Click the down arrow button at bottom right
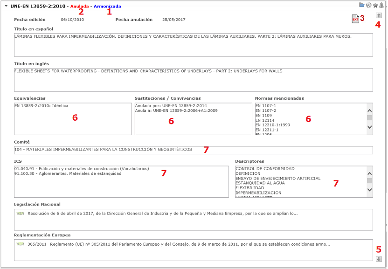Screen dimensions: 388x269 coord(379,259)
